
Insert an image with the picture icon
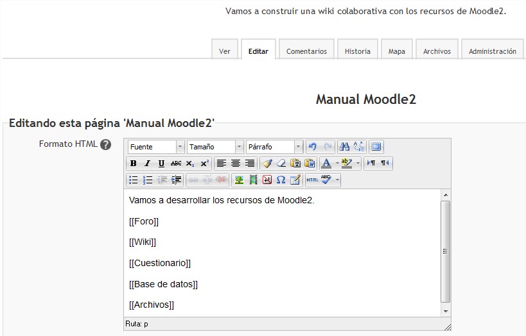239,180
